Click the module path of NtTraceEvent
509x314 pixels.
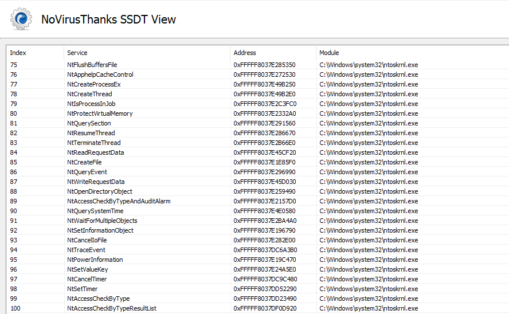[369, 250]
